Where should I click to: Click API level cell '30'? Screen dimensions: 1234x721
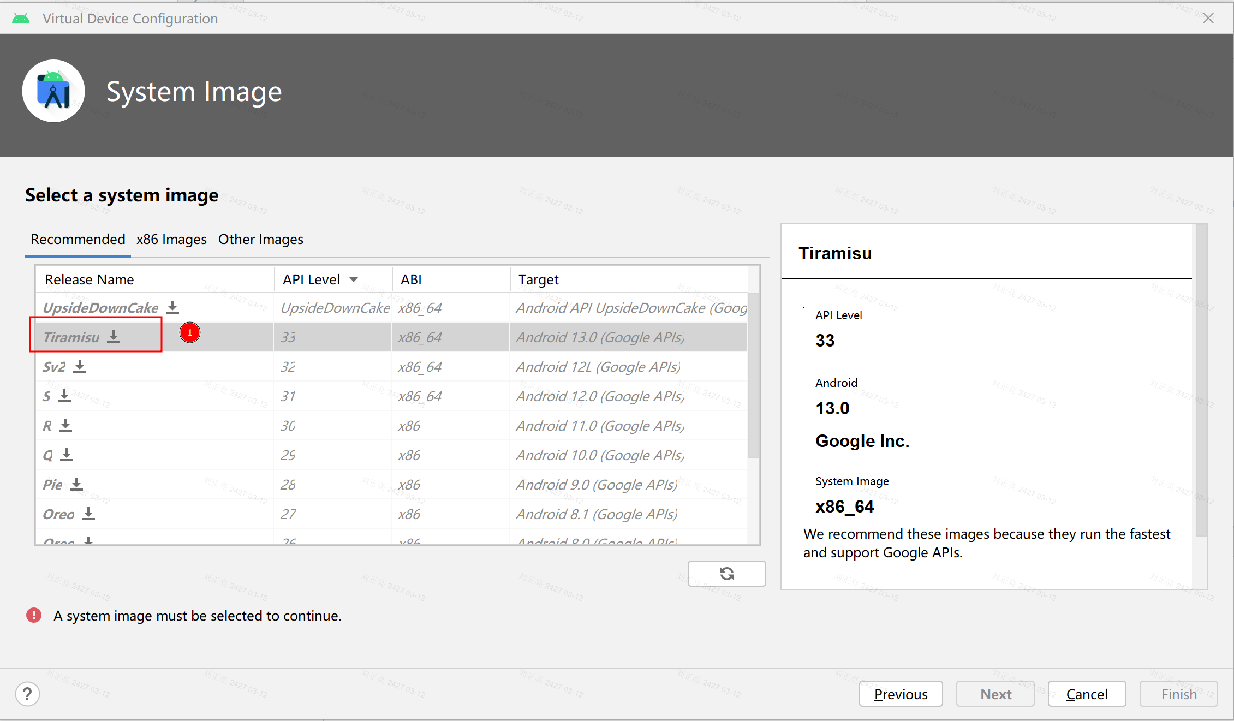332,425
